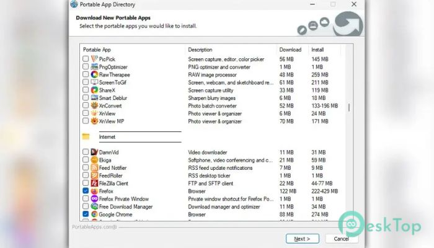The image size is (434, 248).
Task: Tick the XnView checkbox
Action: pos(86,113)
